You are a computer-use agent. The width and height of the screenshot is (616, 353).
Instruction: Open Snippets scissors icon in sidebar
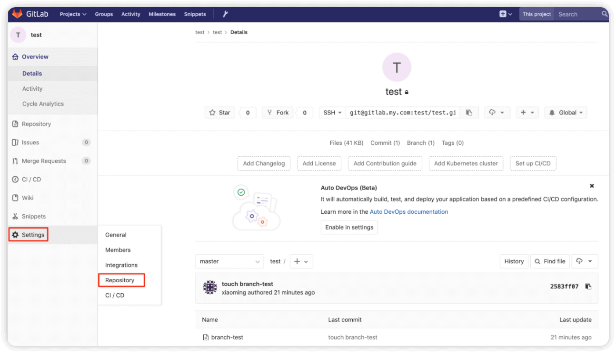tap(15, 217)
